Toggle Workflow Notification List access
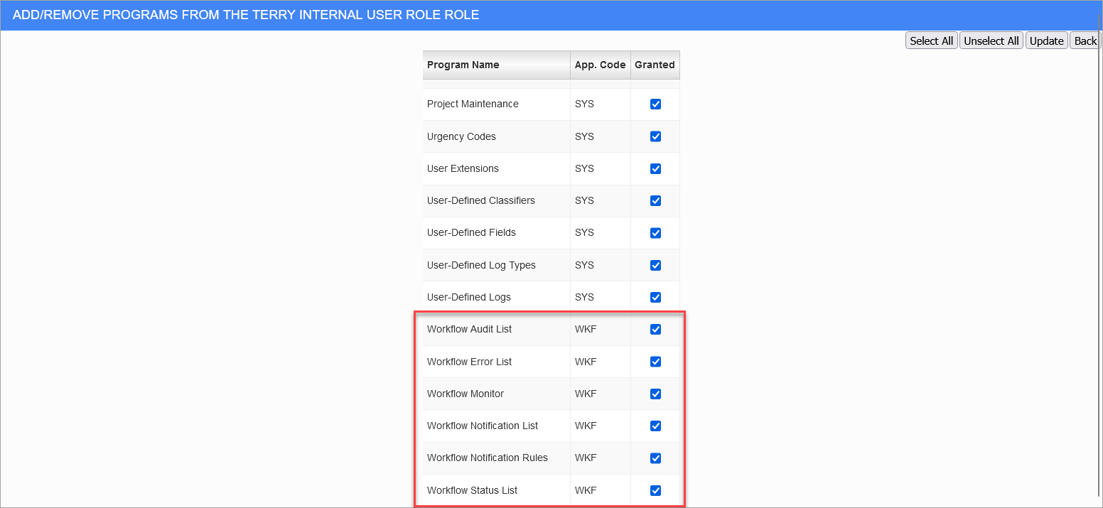1103x508 pixels. pyautogui.click(x=655, y=426)
